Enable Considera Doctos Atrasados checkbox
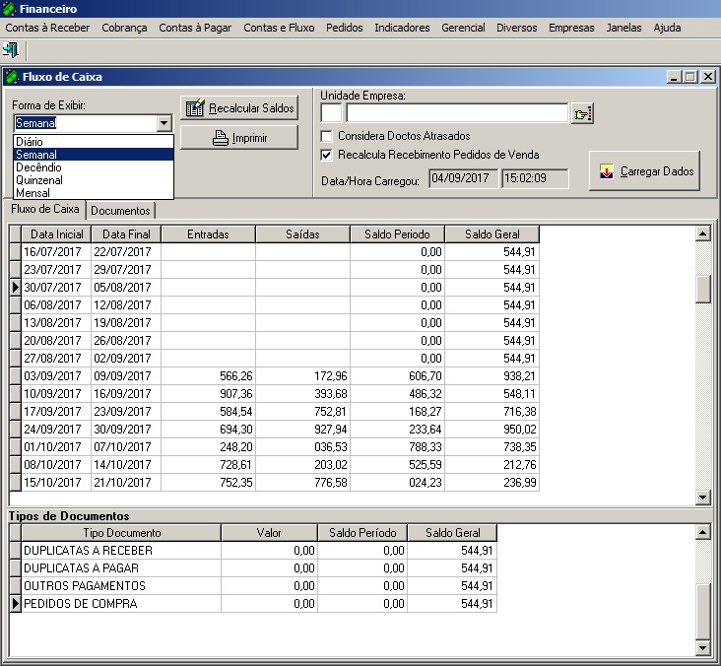Viewport: 721px width, 666px height. pyautogui.click(x=327, y=136)
